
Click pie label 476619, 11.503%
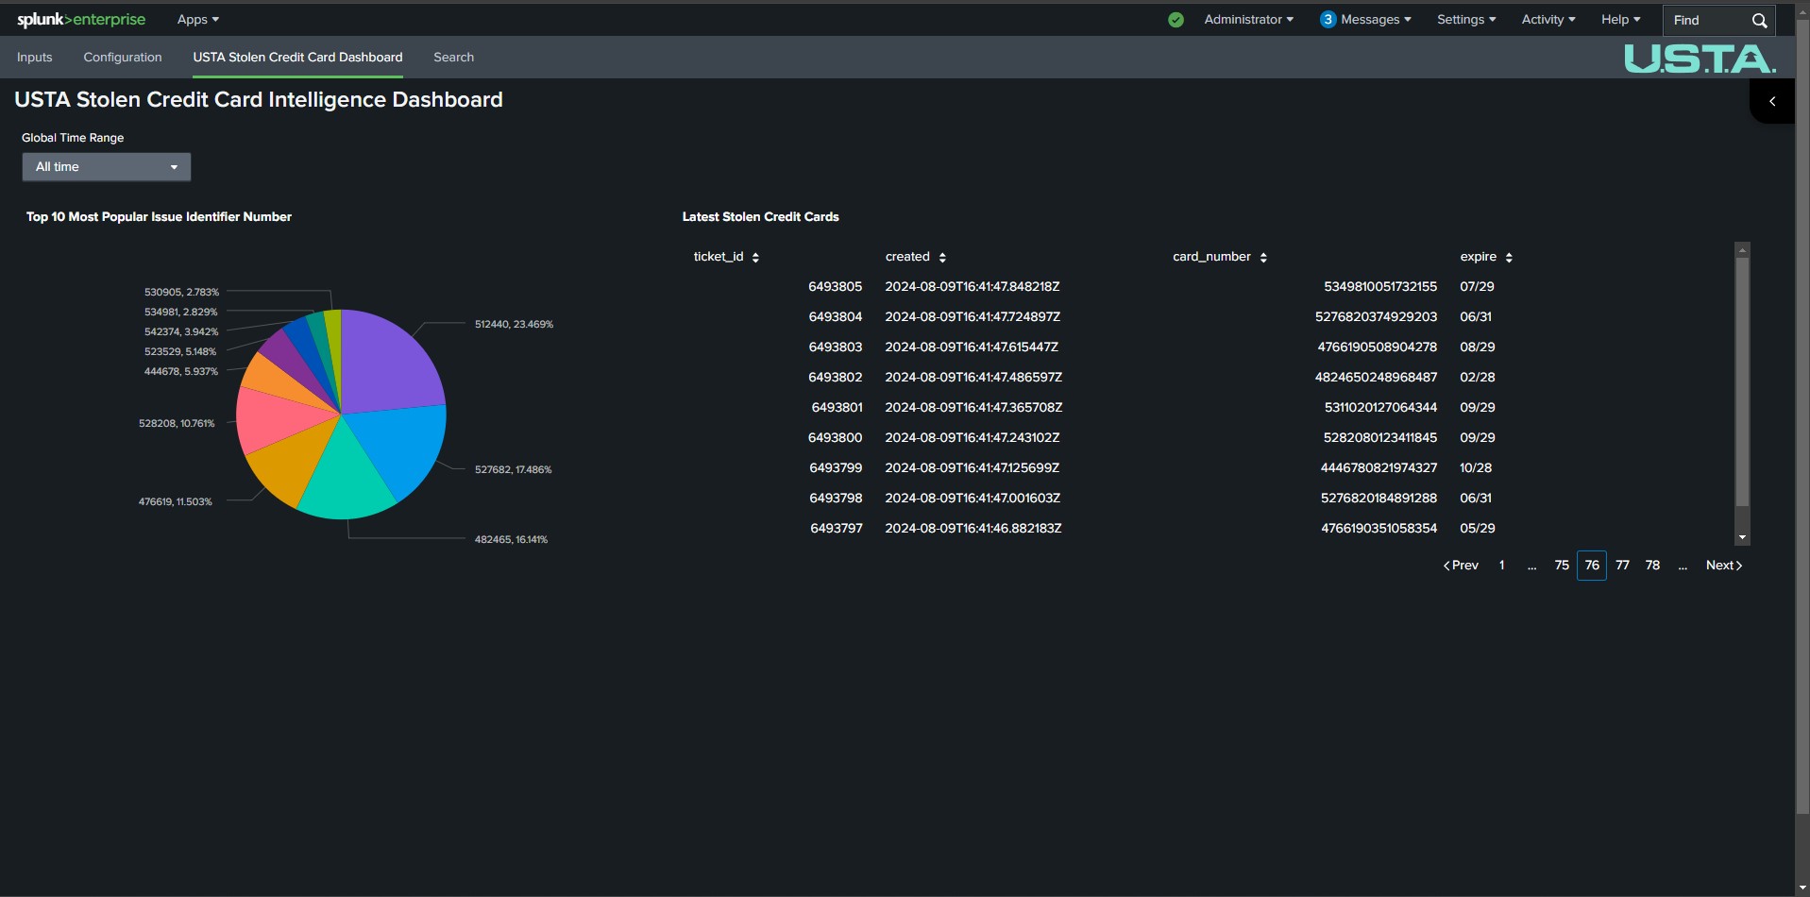[x=176, y=502]
